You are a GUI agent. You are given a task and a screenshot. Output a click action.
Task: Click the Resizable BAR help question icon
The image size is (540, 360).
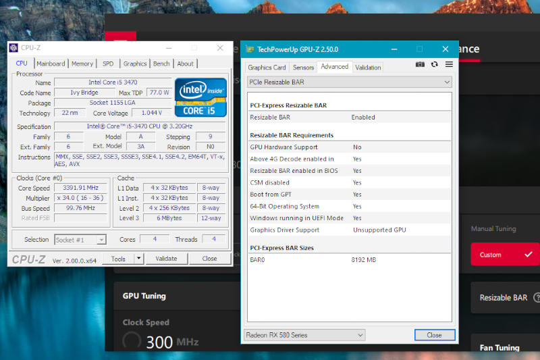click(x=537, y=297)
